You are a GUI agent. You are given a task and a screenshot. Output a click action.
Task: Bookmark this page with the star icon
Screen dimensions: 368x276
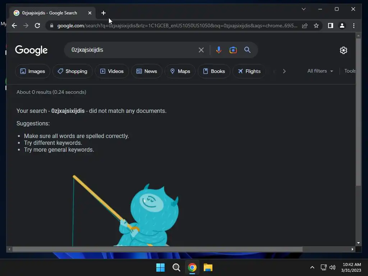pyautogui.click(x=316, y=26)
